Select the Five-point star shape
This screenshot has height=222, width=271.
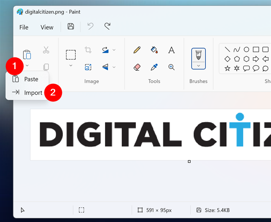coord(227,68)
